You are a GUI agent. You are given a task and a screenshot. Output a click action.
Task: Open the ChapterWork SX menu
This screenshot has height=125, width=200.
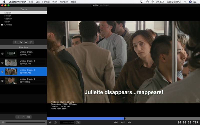click(17, 2)
